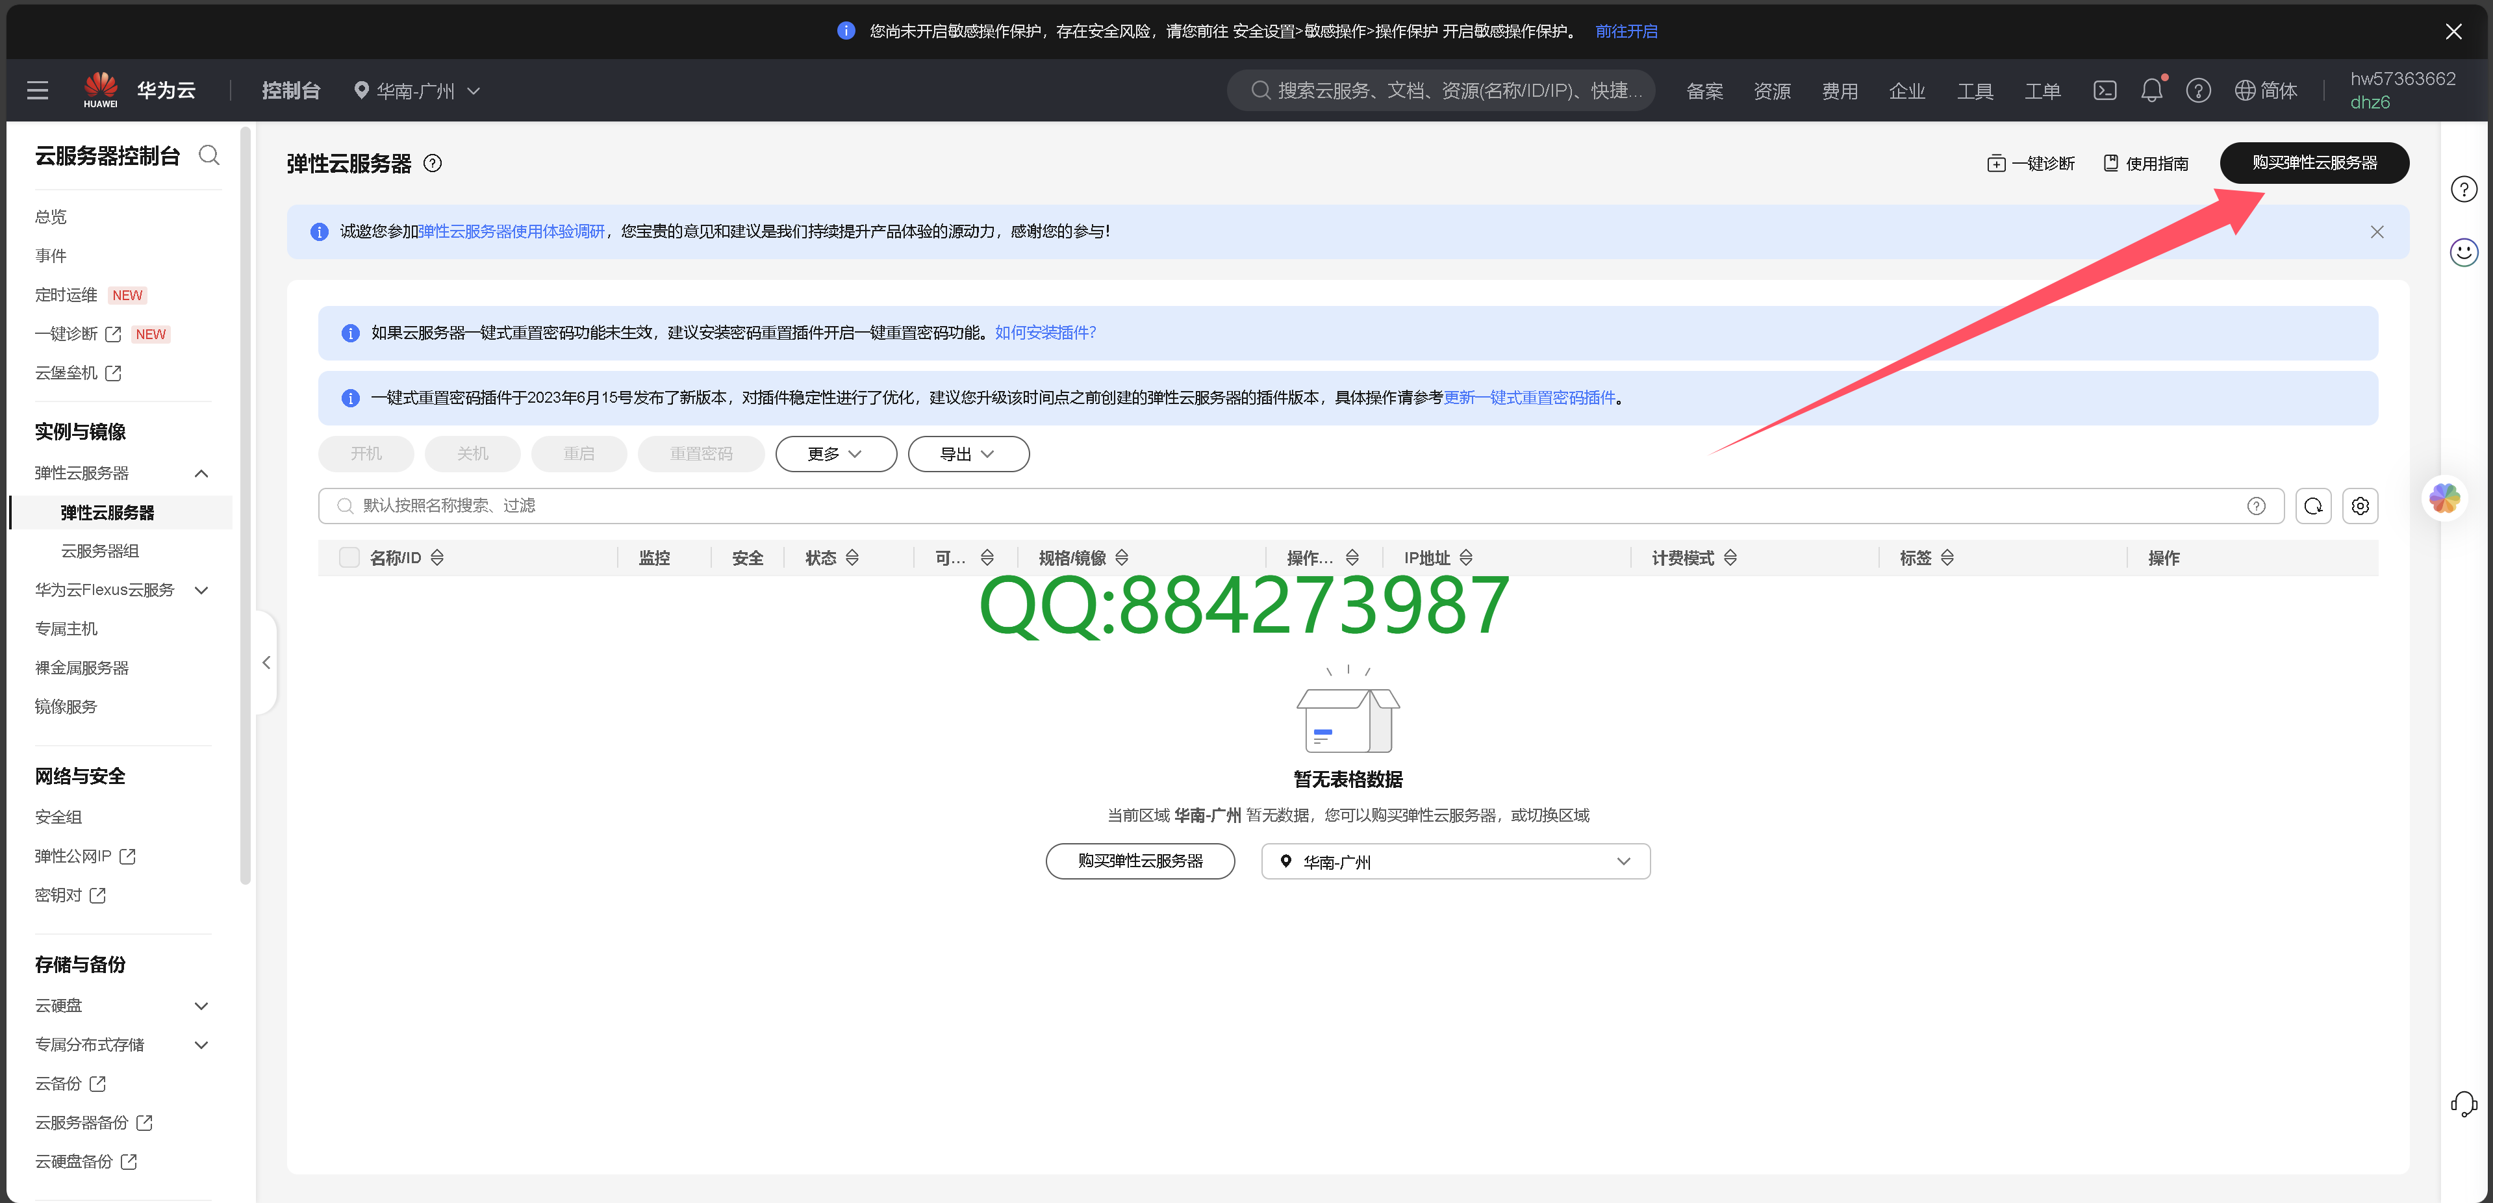
Task: Open the colorful assistant floating icon
Action: 2445,498
